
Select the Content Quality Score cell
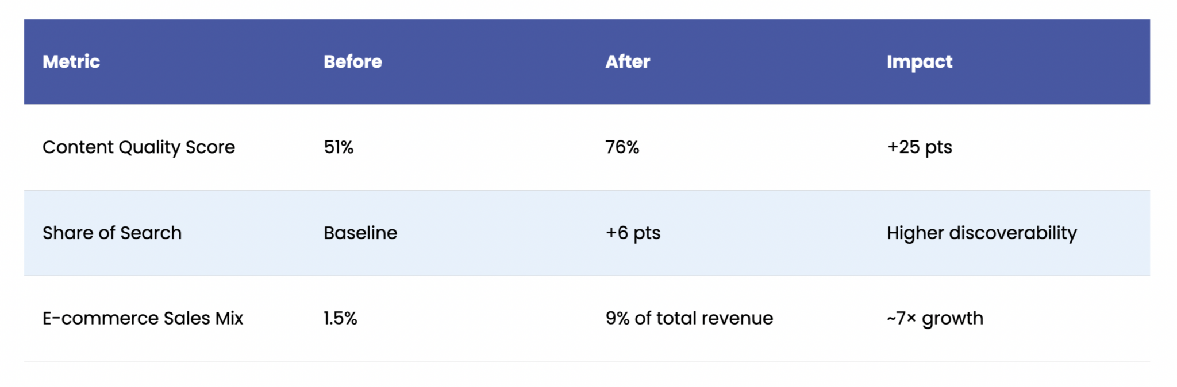click(x=139, y=147)
